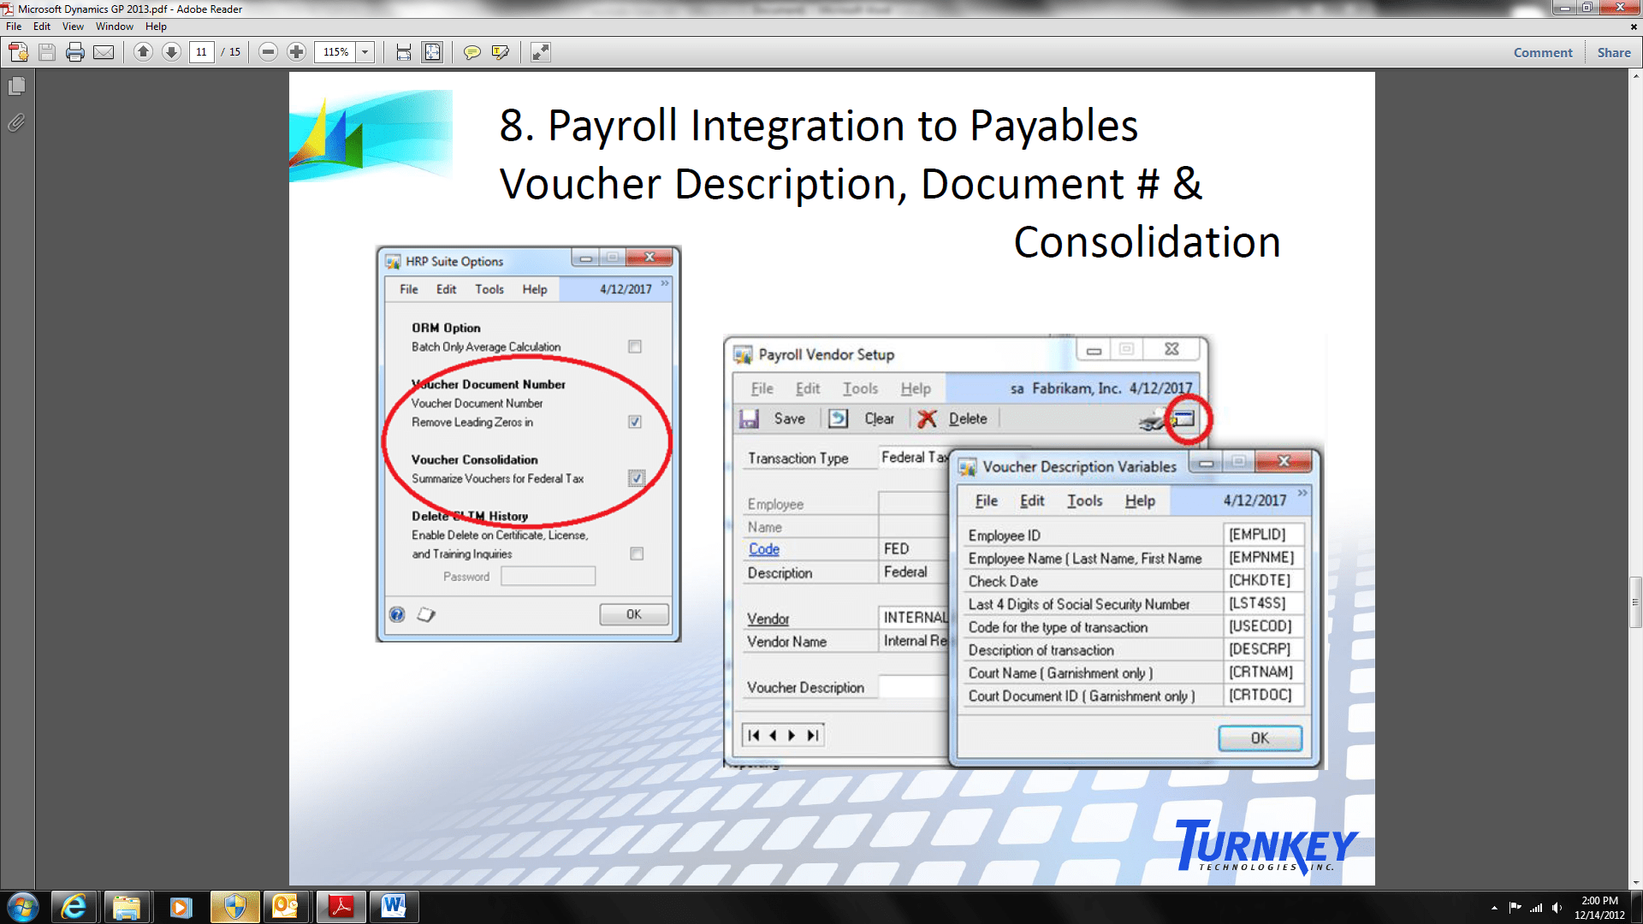Open the zoom percentage dropdown
Screen dimensions: 1643x924
pos(365,52)
